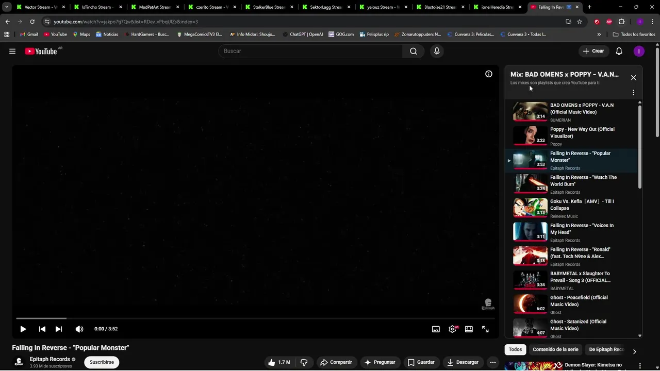Show hidden bookmarks with double chevron
This screenshot has height=371, width=660.
click(x=599, y=34)
